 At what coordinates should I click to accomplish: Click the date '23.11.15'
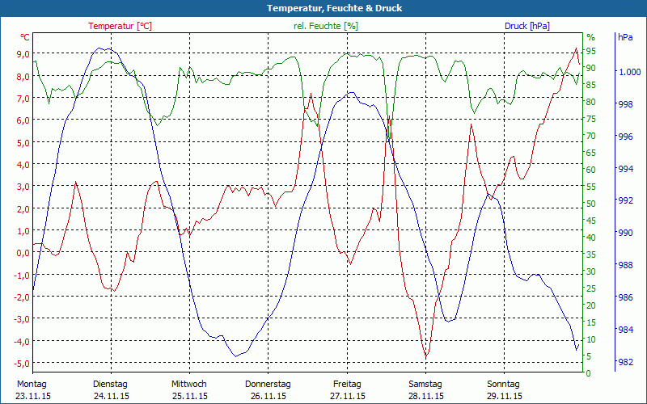click(33, 397)
